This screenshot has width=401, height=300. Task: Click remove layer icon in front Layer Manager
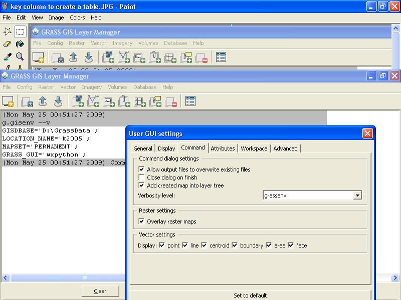pos(170,101)
